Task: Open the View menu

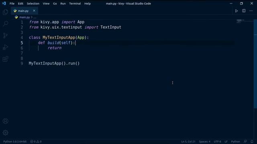Action: [x=46, y=4]
